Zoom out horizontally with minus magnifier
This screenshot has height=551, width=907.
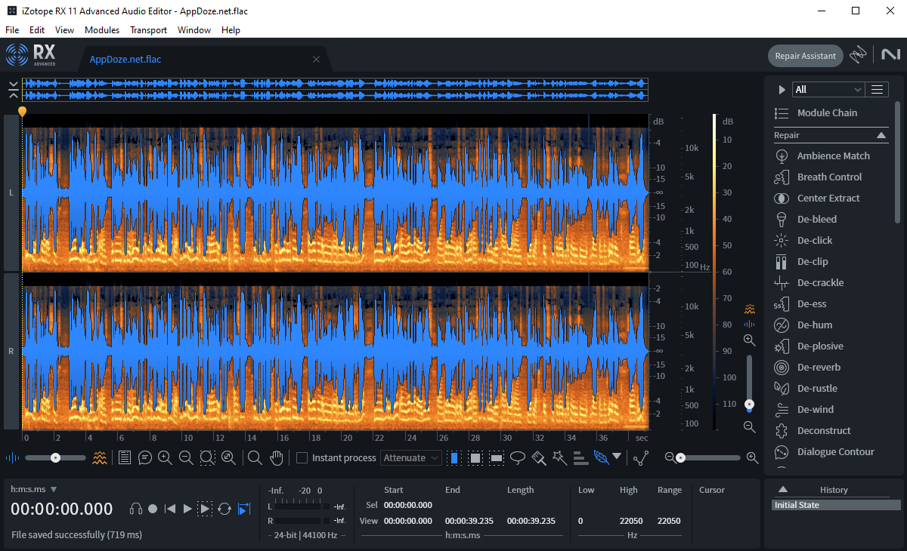pyautogui.click(x=186, y=457)
